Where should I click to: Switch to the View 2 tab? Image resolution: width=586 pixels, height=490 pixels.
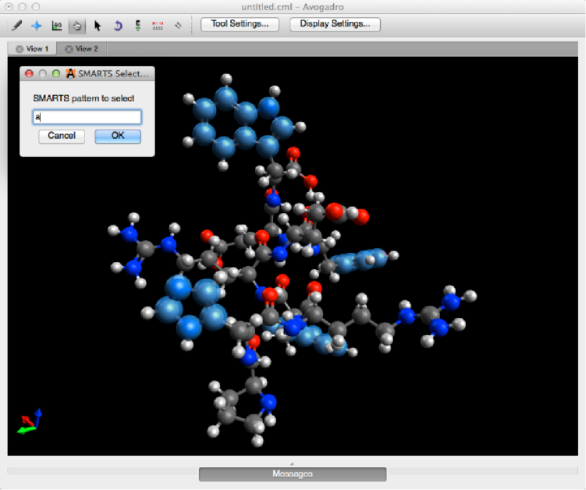coord(87,49)
